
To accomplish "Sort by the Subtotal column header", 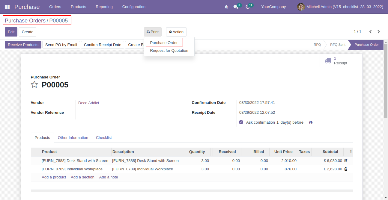I will (x=327, y=152).
